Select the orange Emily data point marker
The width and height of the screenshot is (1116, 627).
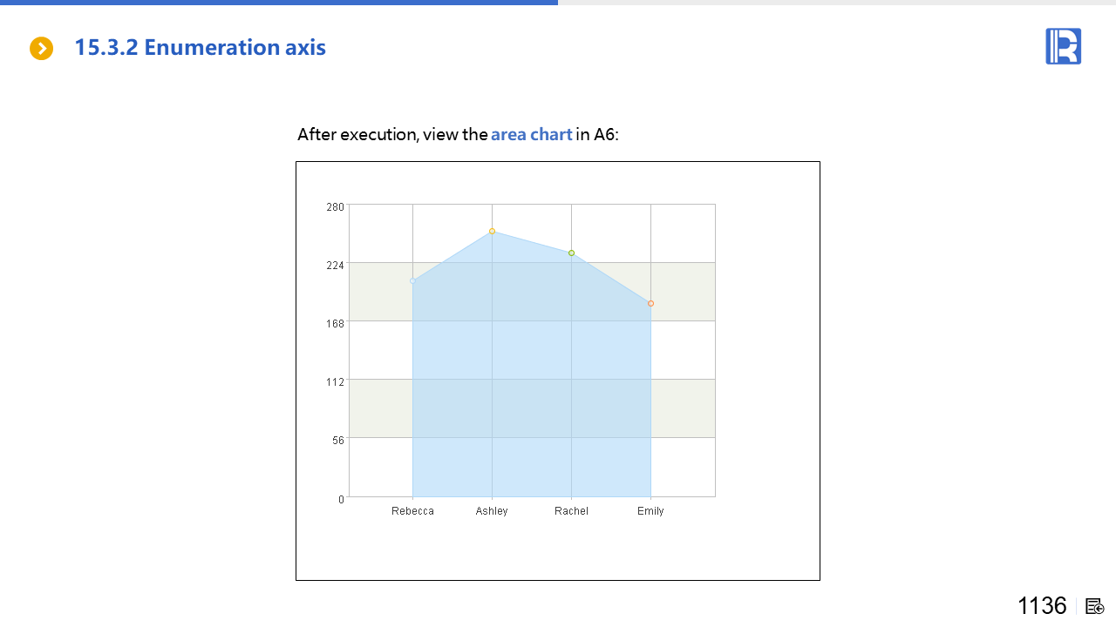pyautogui.click(x=650, y=304)
